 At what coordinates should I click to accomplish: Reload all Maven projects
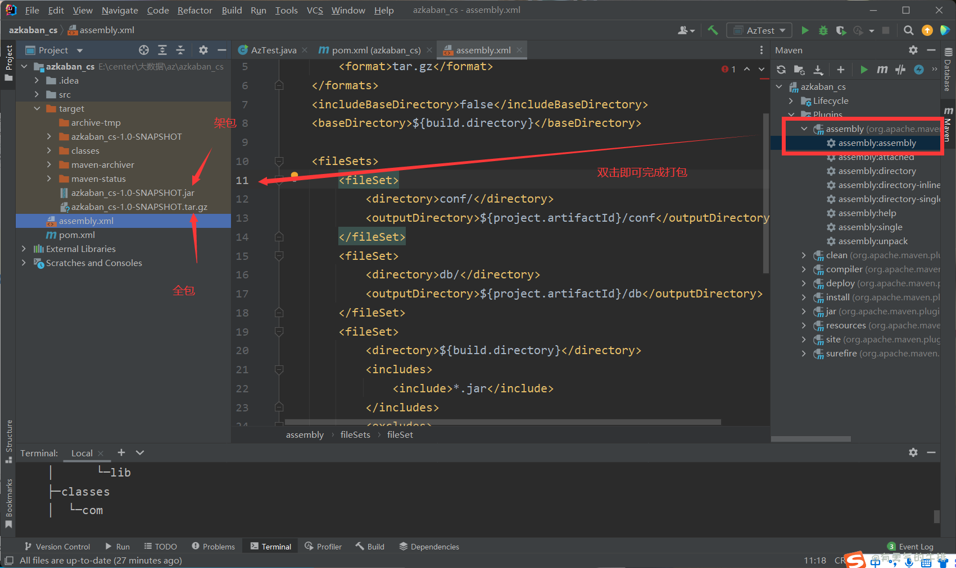[x=781, y=70]
